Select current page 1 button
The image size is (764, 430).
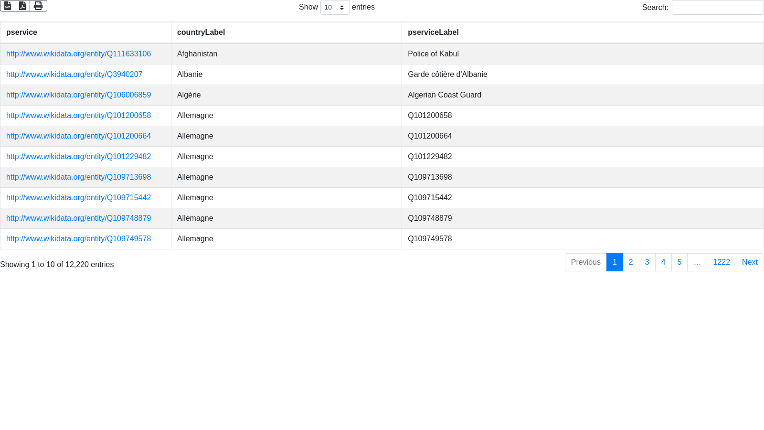615,262
